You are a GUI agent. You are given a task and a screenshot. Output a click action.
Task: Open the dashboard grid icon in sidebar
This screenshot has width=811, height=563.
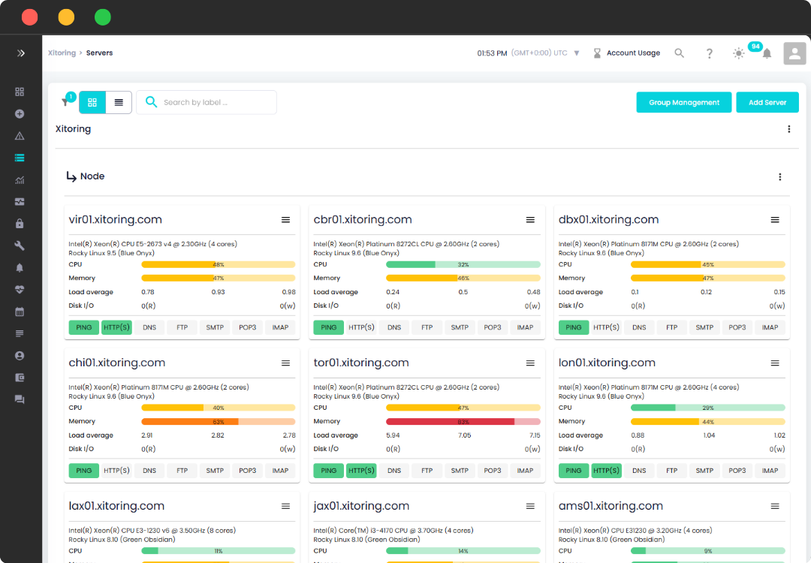pyautogui.click(x=20, y=92)
